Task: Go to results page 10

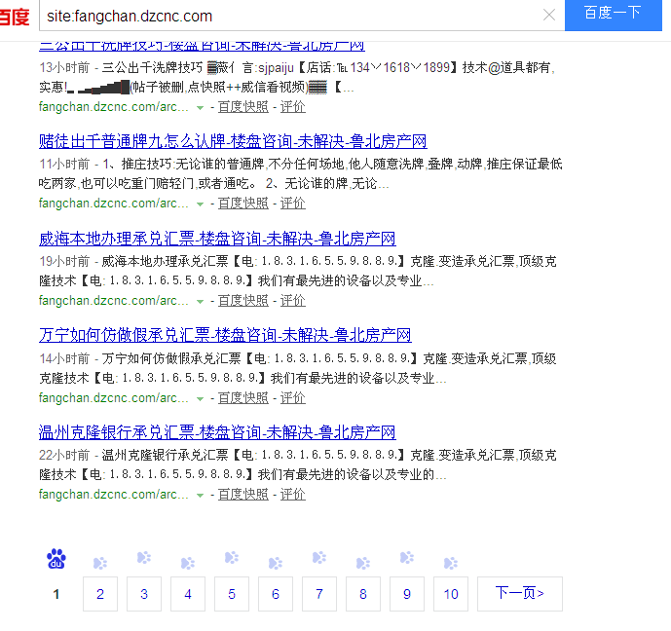Action: 451,594
